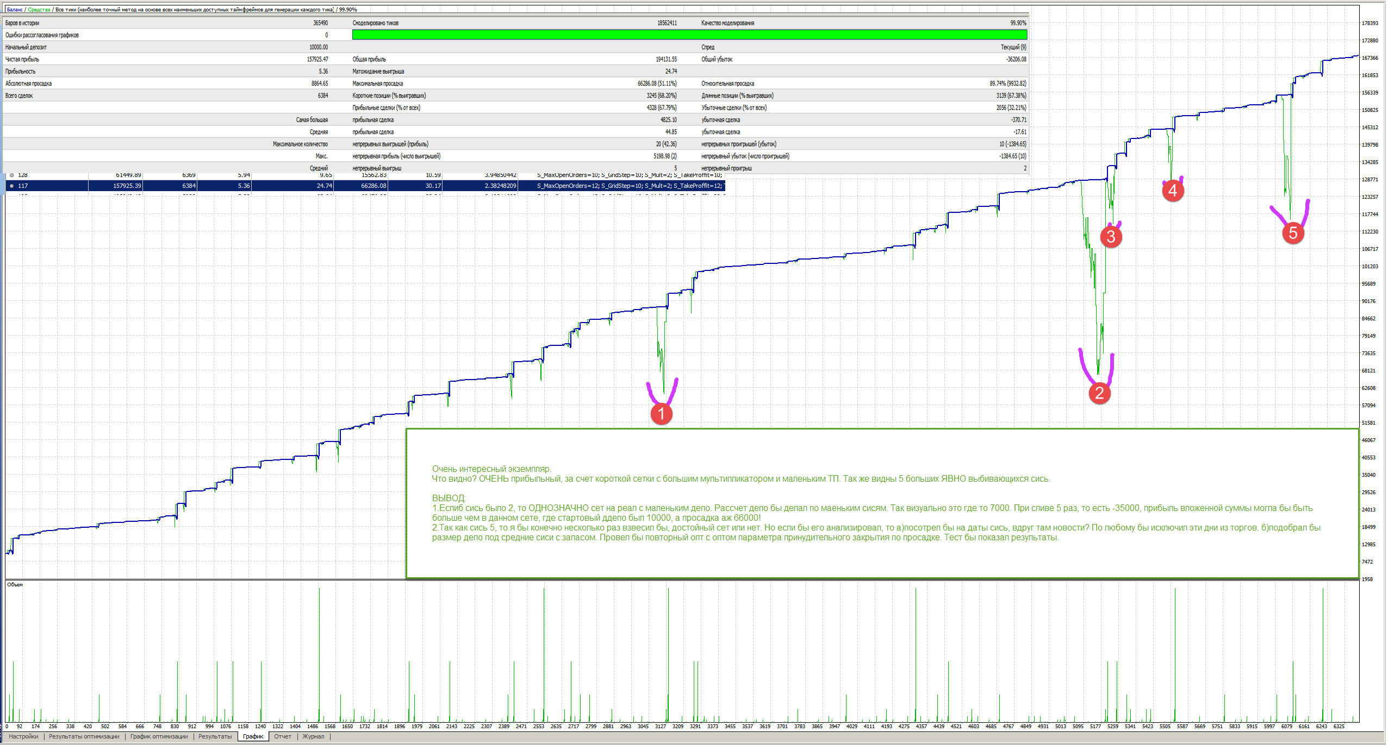The image size is (1388, 745).
Task: Click the Длинные позиции value 3139 (67.38%)
Action: pos(1011,96)
